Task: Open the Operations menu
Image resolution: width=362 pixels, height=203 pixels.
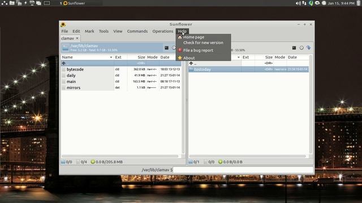Action: [162, 31]
